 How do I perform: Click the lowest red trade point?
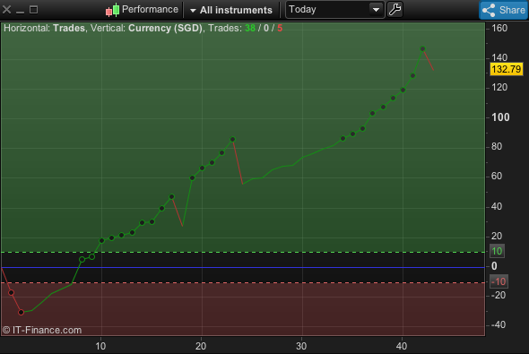(x=21, y=313)
